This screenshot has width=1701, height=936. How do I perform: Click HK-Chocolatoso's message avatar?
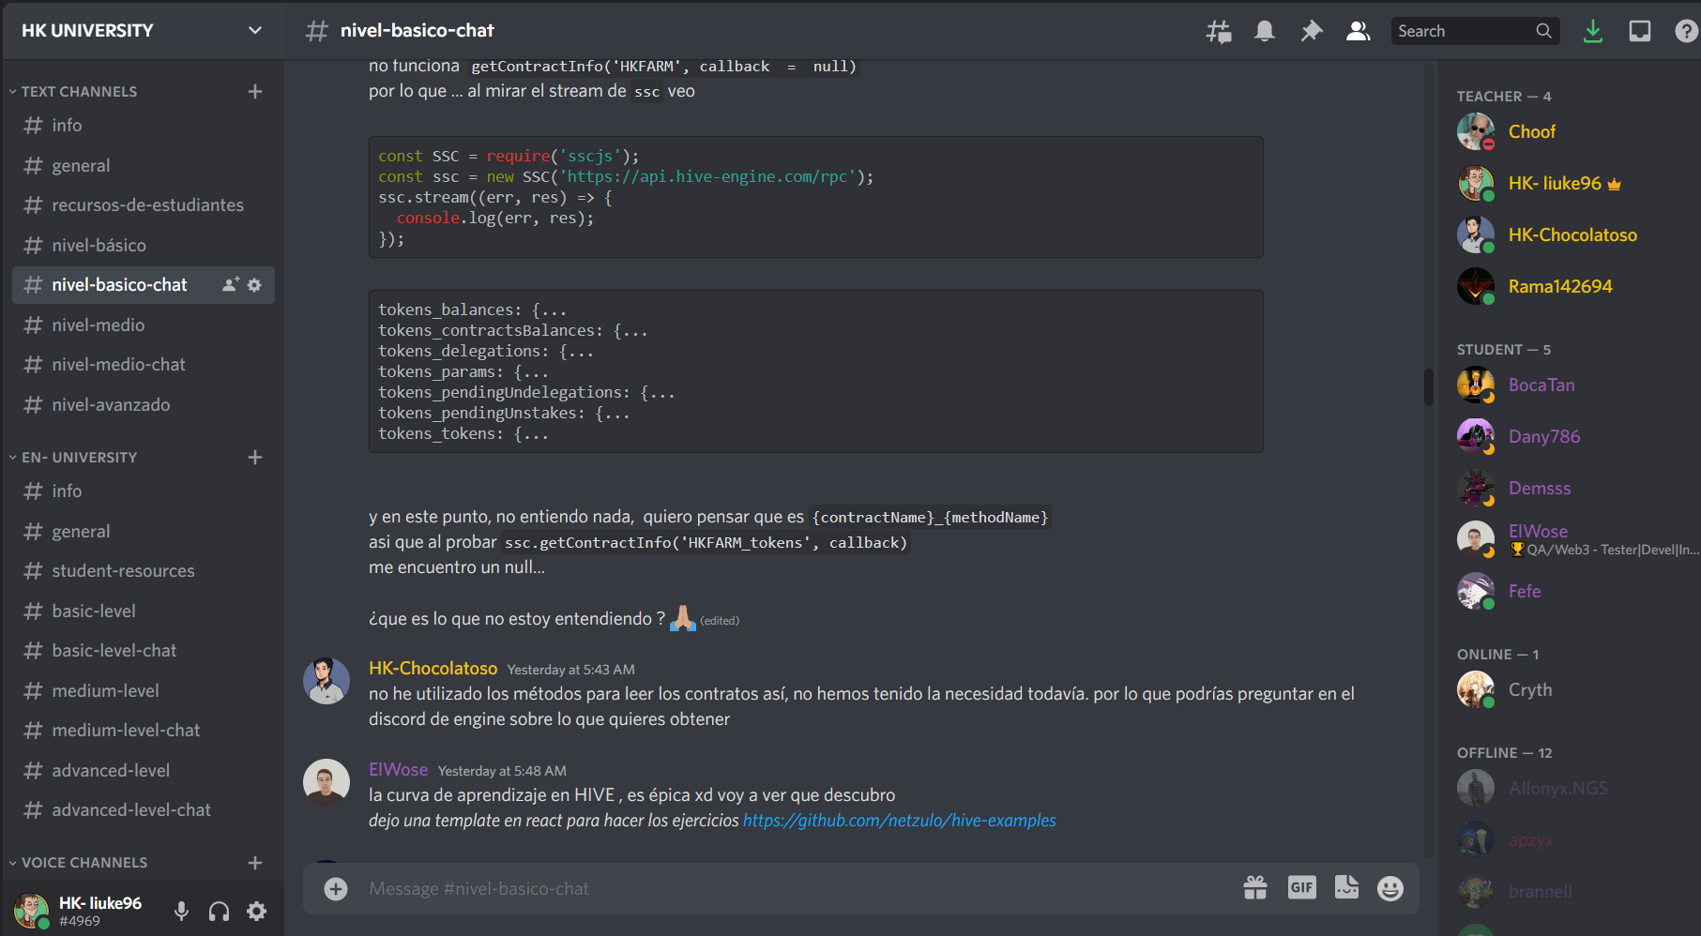pyautogui.click(x=327, y=681)
